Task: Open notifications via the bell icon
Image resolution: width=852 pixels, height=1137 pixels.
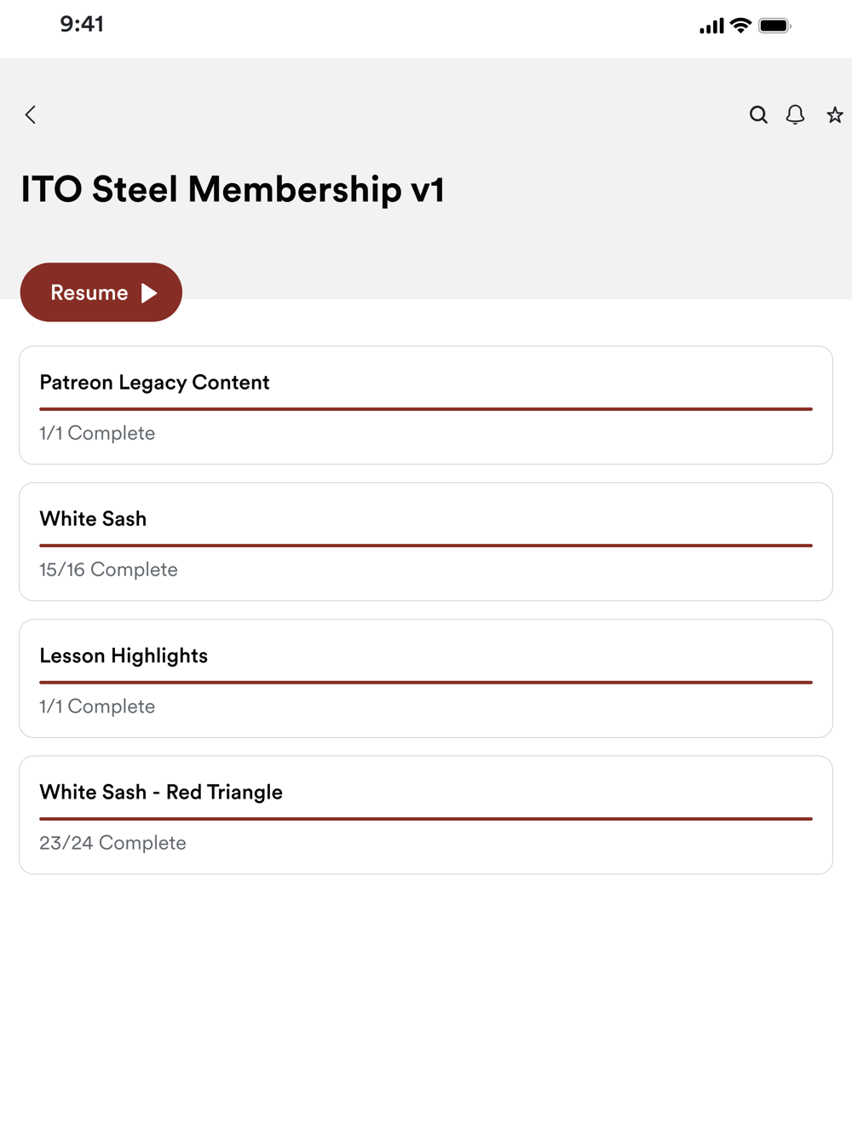Action: point(795,115)
